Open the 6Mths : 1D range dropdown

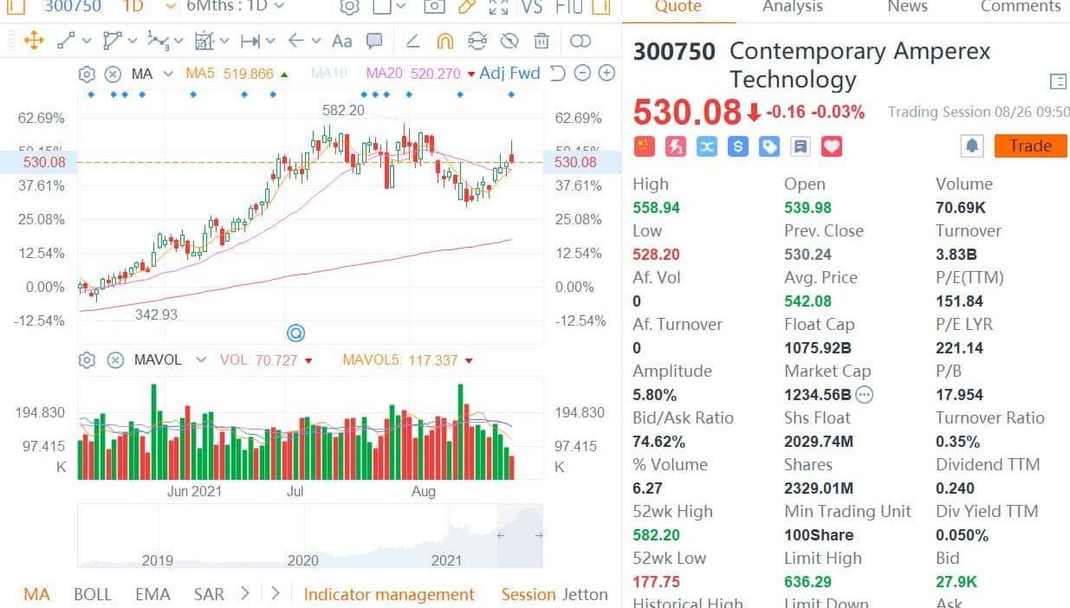[236, 6]
